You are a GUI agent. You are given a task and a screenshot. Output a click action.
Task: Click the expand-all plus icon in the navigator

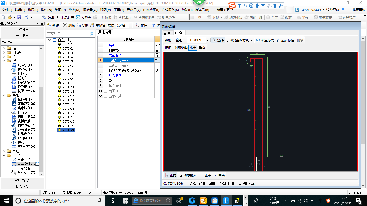click(4, 42)
